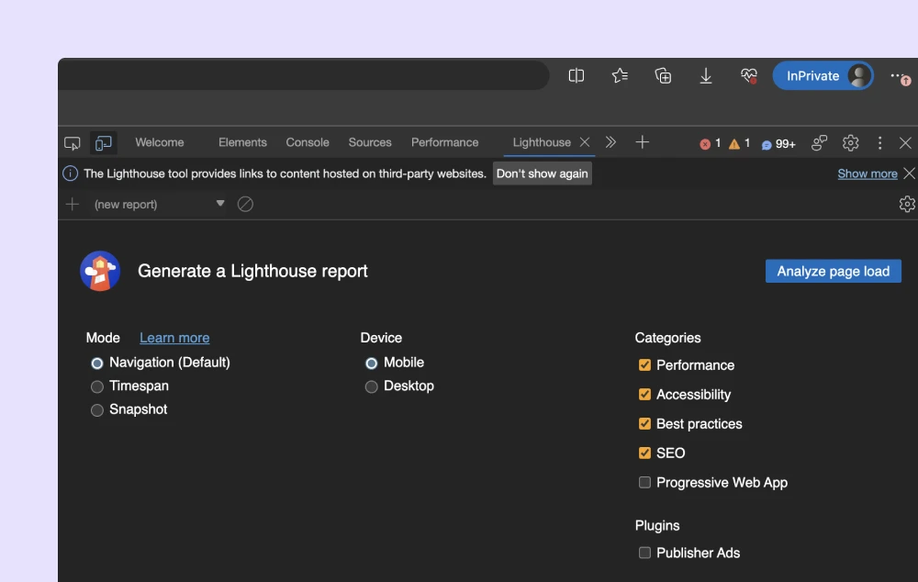Click the red error count indicator

(711, 143)
